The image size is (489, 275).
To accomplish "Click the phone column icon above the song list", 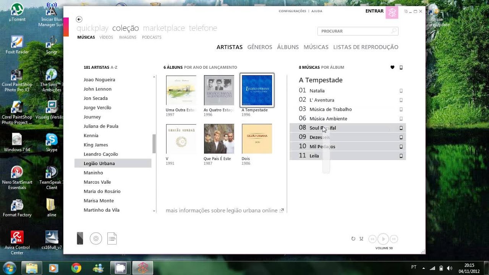I will click(401, 67).
